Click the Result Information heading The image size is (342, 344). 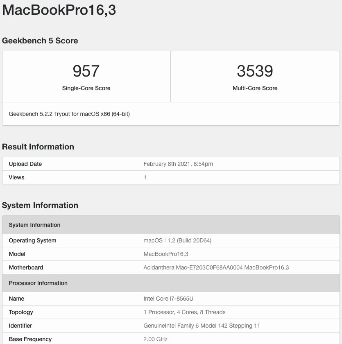point(38,147)
